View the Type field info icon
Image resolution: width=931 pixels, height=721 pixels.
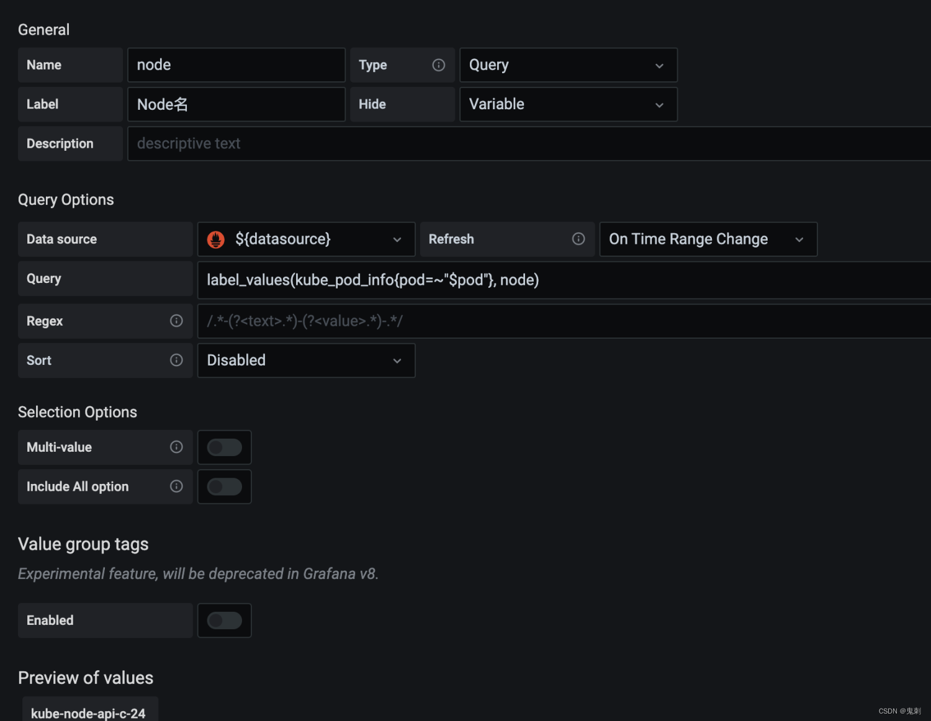pyautogui.click(x=439, y=65)
